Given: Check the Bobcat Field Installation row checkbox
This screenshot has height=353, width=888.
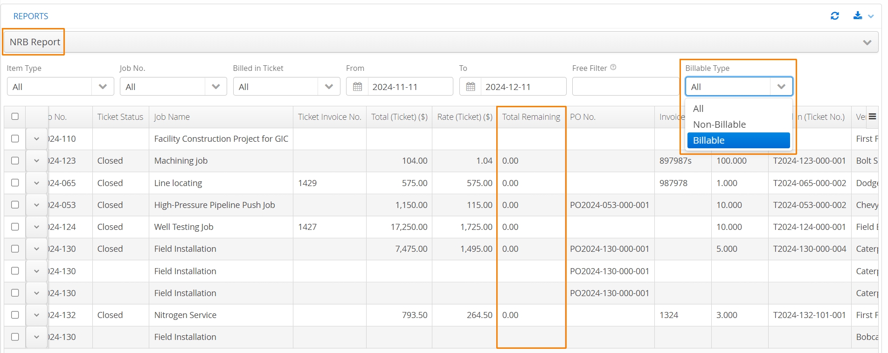Looking at the screenshot, I should point(15,337).
